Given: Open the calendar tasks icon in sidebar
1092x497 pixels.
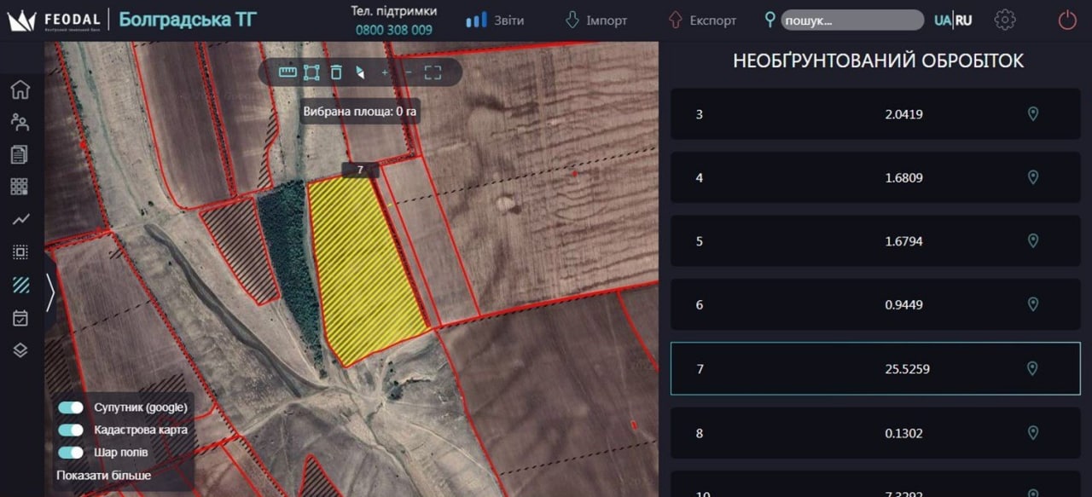Looking at the screenshot, I should tap(20, 318).
